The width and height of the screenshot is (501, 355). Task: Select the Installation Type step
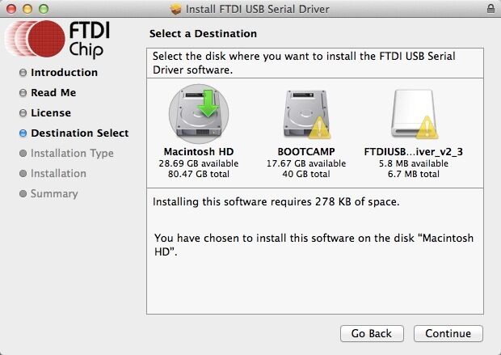tap(72, 154)
